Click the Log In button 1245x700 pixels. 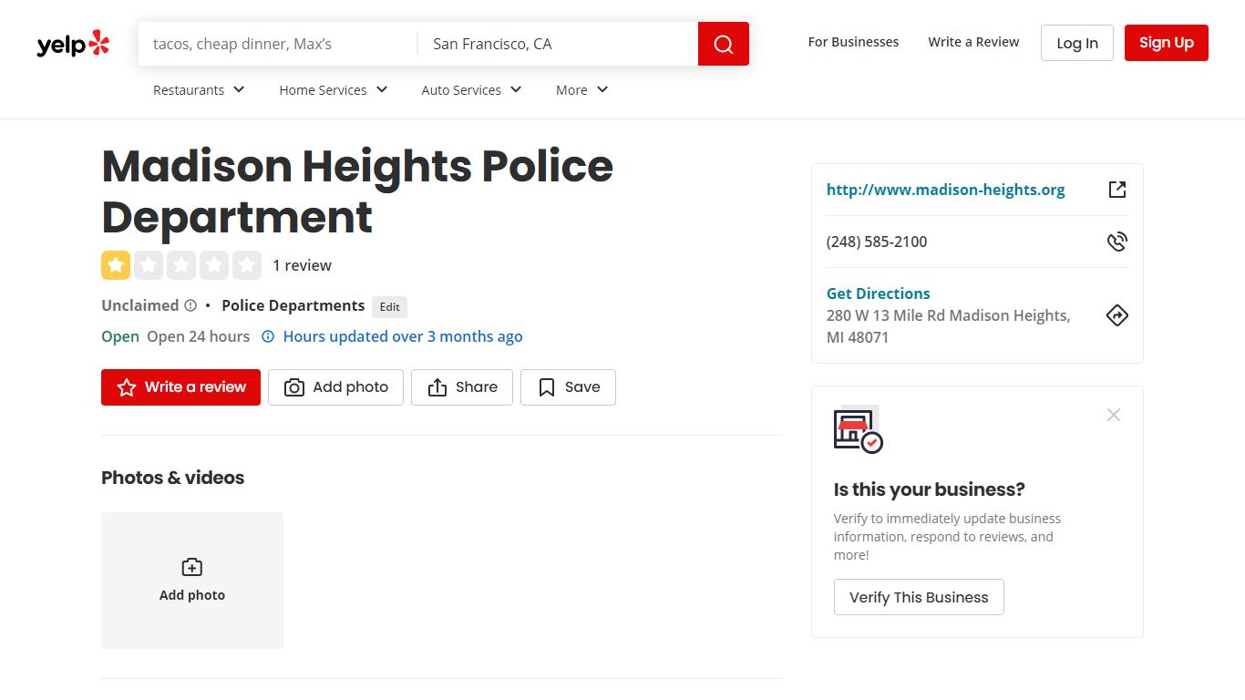[1077, 43]
